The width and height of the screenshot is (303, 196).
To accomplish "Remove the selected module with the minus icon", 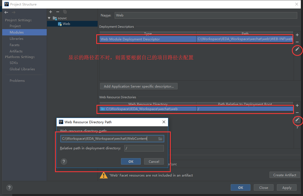I will [x=57, y=12].
